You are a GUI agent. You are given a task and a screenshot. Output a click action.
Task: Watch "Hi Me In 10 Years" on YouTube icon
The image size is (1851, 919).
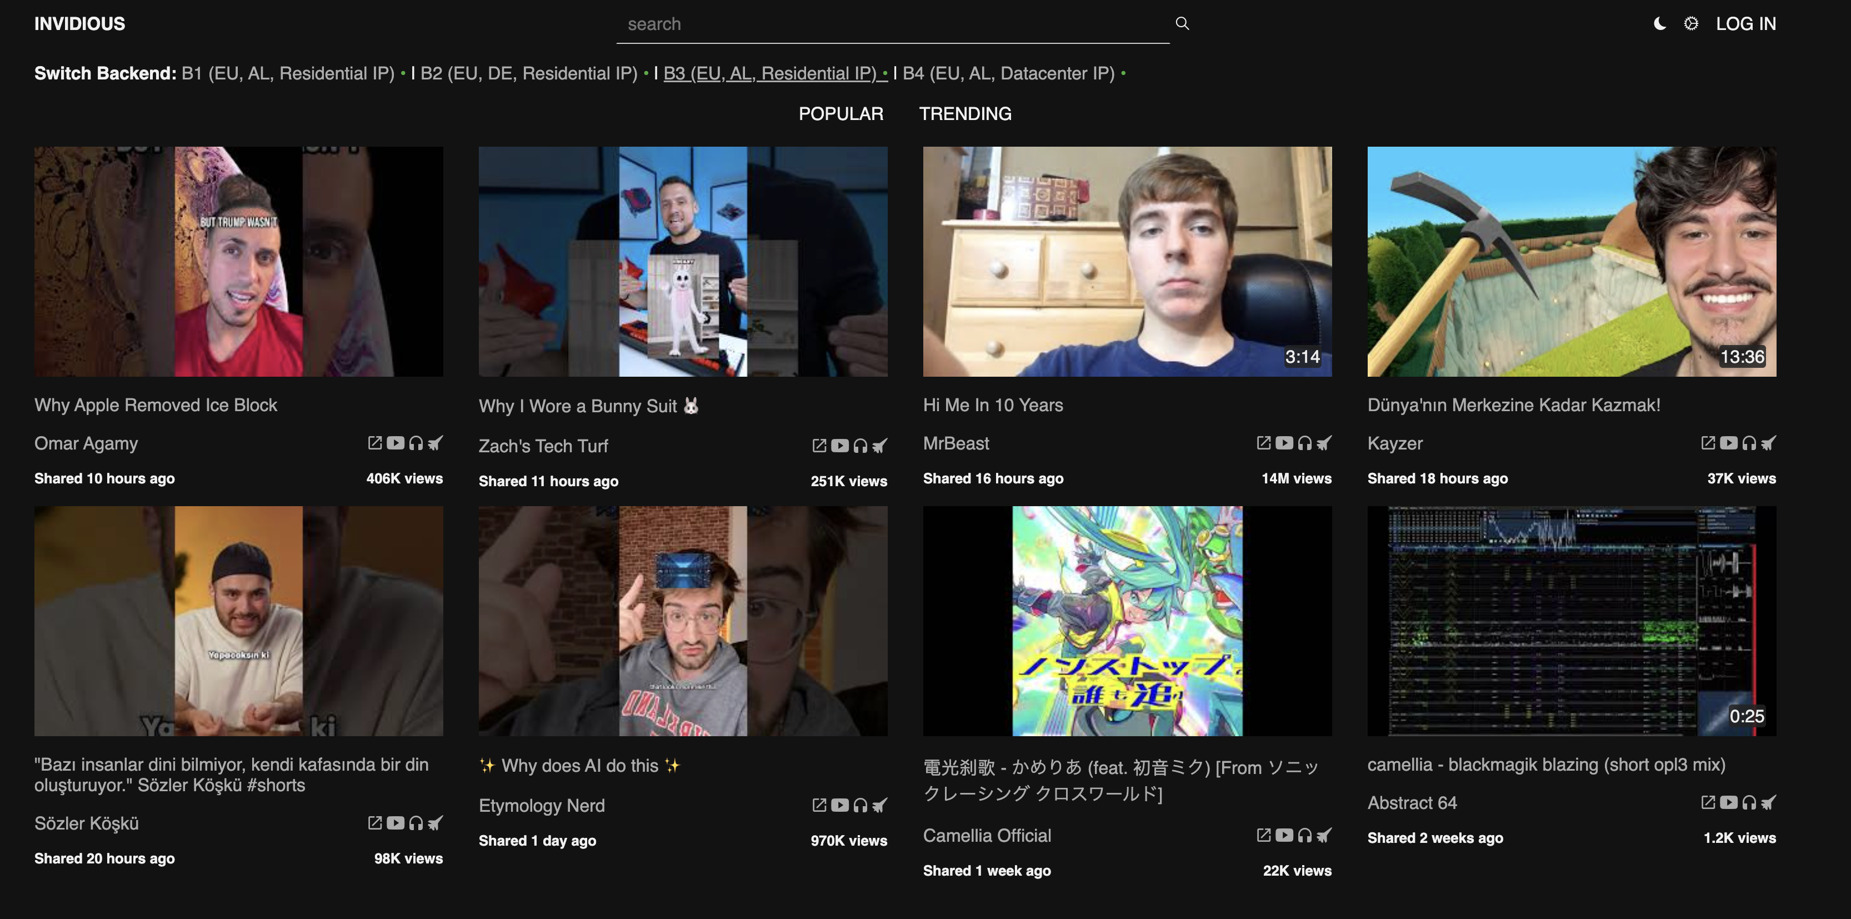point(1284,443)
